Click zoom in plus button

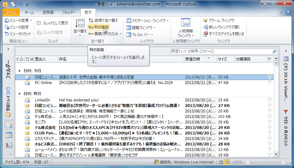(x=283, y=162)
